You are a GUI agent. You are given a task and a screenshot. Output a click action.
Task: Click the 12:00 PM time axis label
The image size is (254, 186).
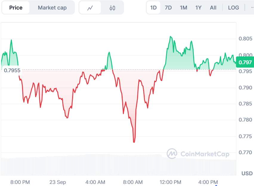tap(170, 182)
